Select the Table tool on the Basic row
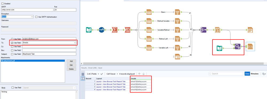 [149, 12]
